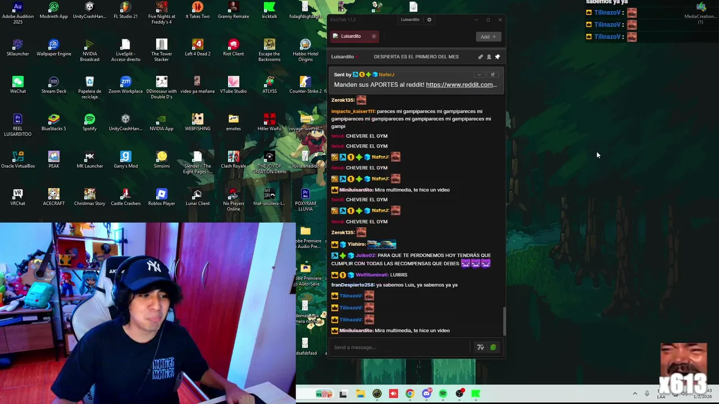Viewport: 719px width, 404px height.
Task: Open Five Nights at Freddy's 4 shortcut
Action: [x=162, y=12]
